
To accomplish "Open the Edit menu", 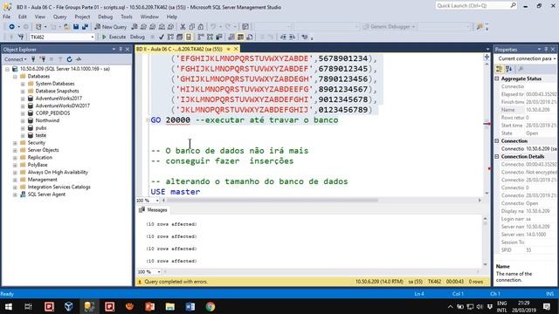I will tap(23, 17).
